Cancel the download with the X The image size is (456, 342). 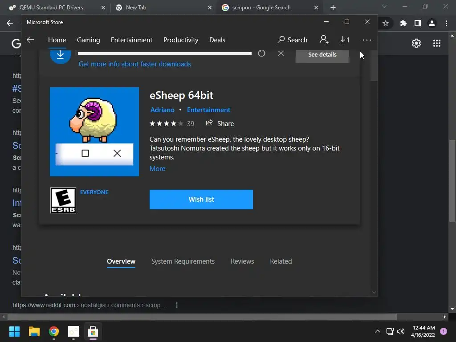pyautogui.click(x=281, y=53)
